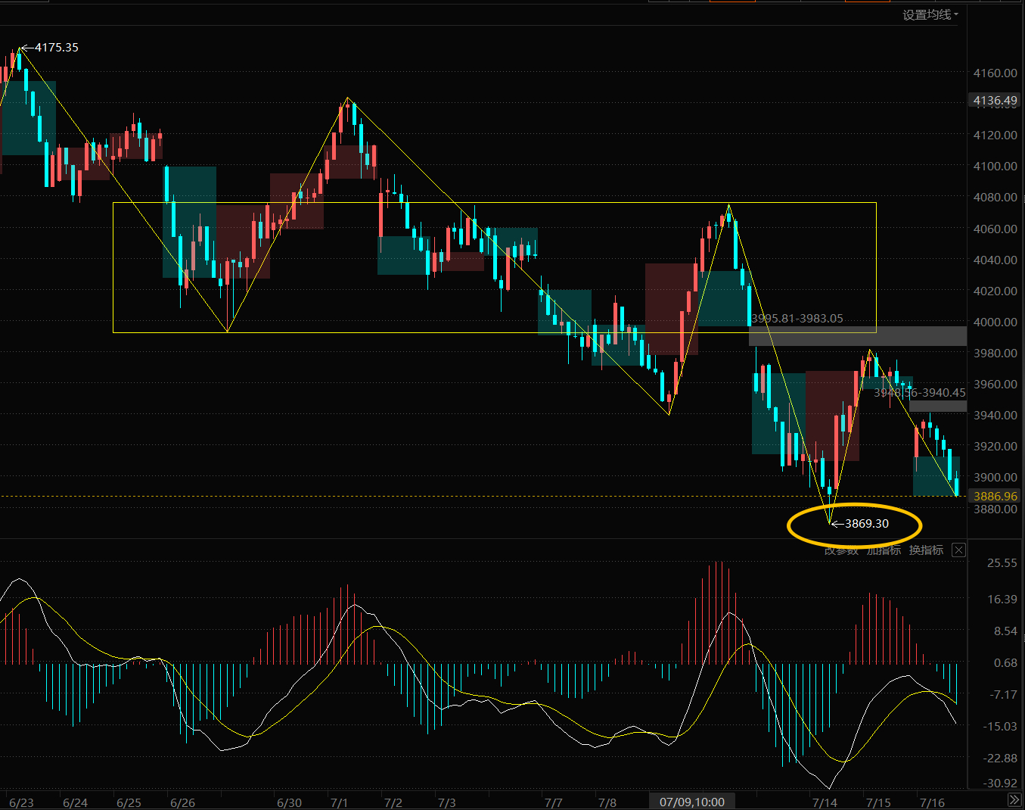The width and height of the screenshot is (1025, 810).
Task: Click the 3995.81-3983.05 gap zone label
Action: point(797,319)
